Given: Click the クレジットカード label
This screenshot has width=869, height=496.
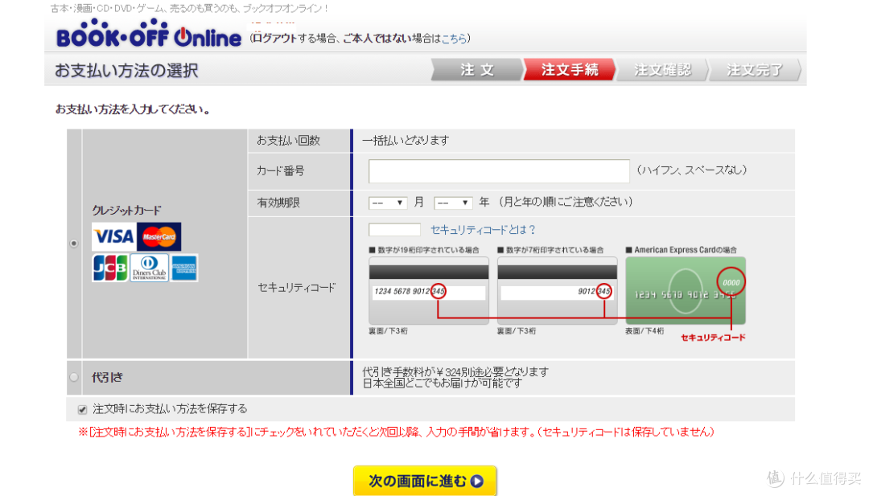Looking at the screenshot, I should pos(126,211).
